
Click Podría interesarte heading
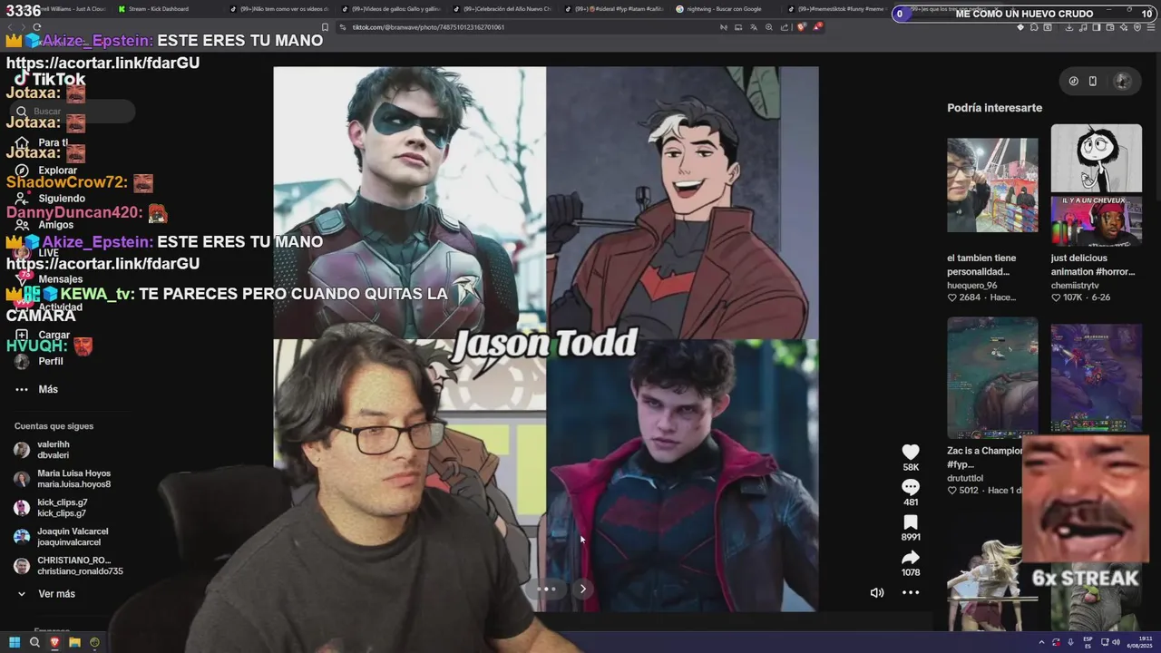click(x=994, y=108)
